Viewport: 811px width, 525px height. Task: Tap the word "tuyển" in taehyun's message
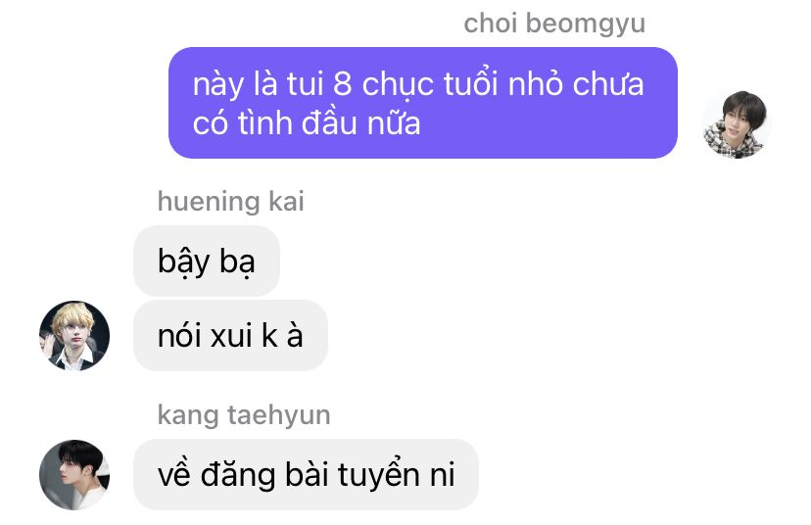pos(379,476)
